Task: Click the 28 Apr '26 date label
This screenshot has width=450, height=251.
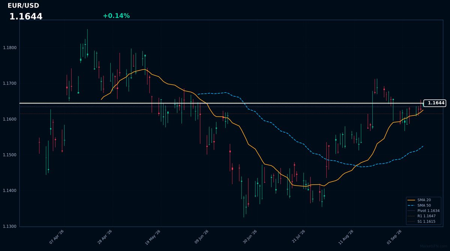Action: coord(105,237)
